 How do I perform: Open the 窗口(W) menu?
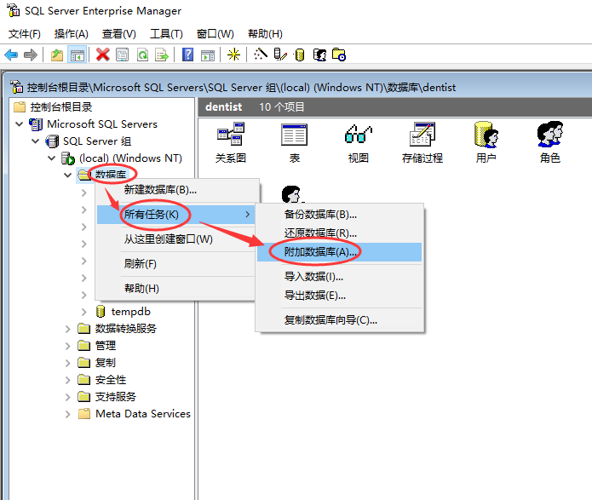(x=216, y=34)
